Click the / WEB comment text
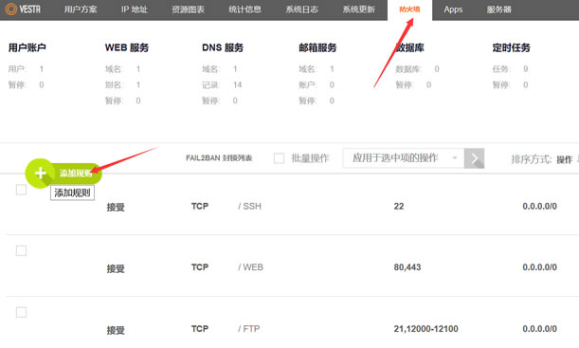This screenshot has height=348, width=579. tap(250, 267)
